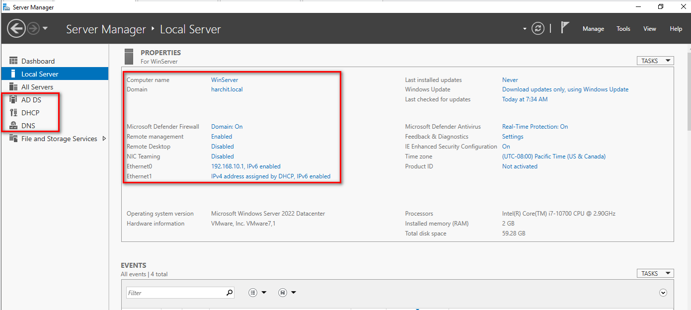Select All Servers in the sidebar
691x310 pixels.
(x=37, y=87)
